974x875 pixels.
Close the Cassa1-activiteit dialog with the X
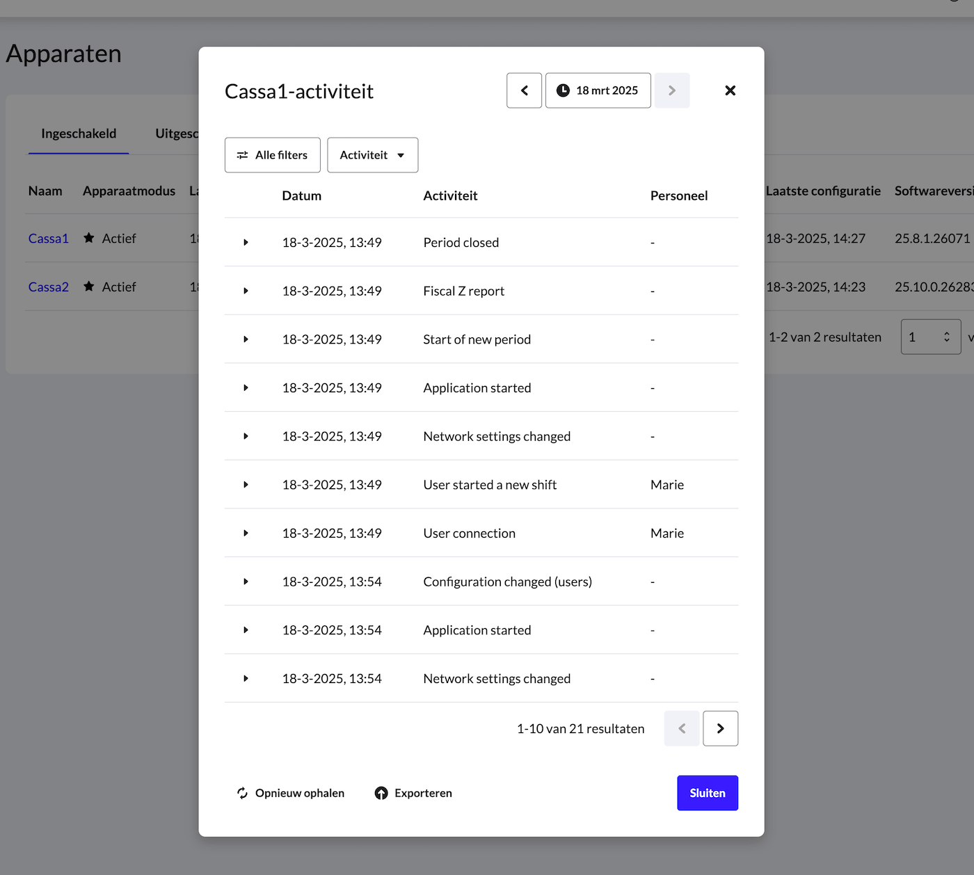pyautogui.click(x=730, y=90)
